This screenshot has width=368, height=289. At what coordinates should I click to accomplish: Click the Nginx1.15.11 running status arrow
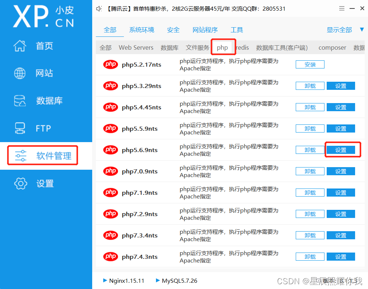tap(105, 280)
